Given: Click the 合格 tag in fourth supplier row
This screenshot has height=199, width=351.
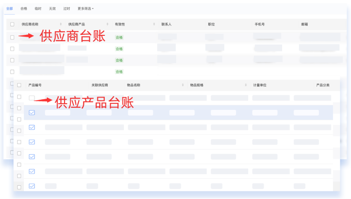Looking at the screenshot, I should click(119, 72).
